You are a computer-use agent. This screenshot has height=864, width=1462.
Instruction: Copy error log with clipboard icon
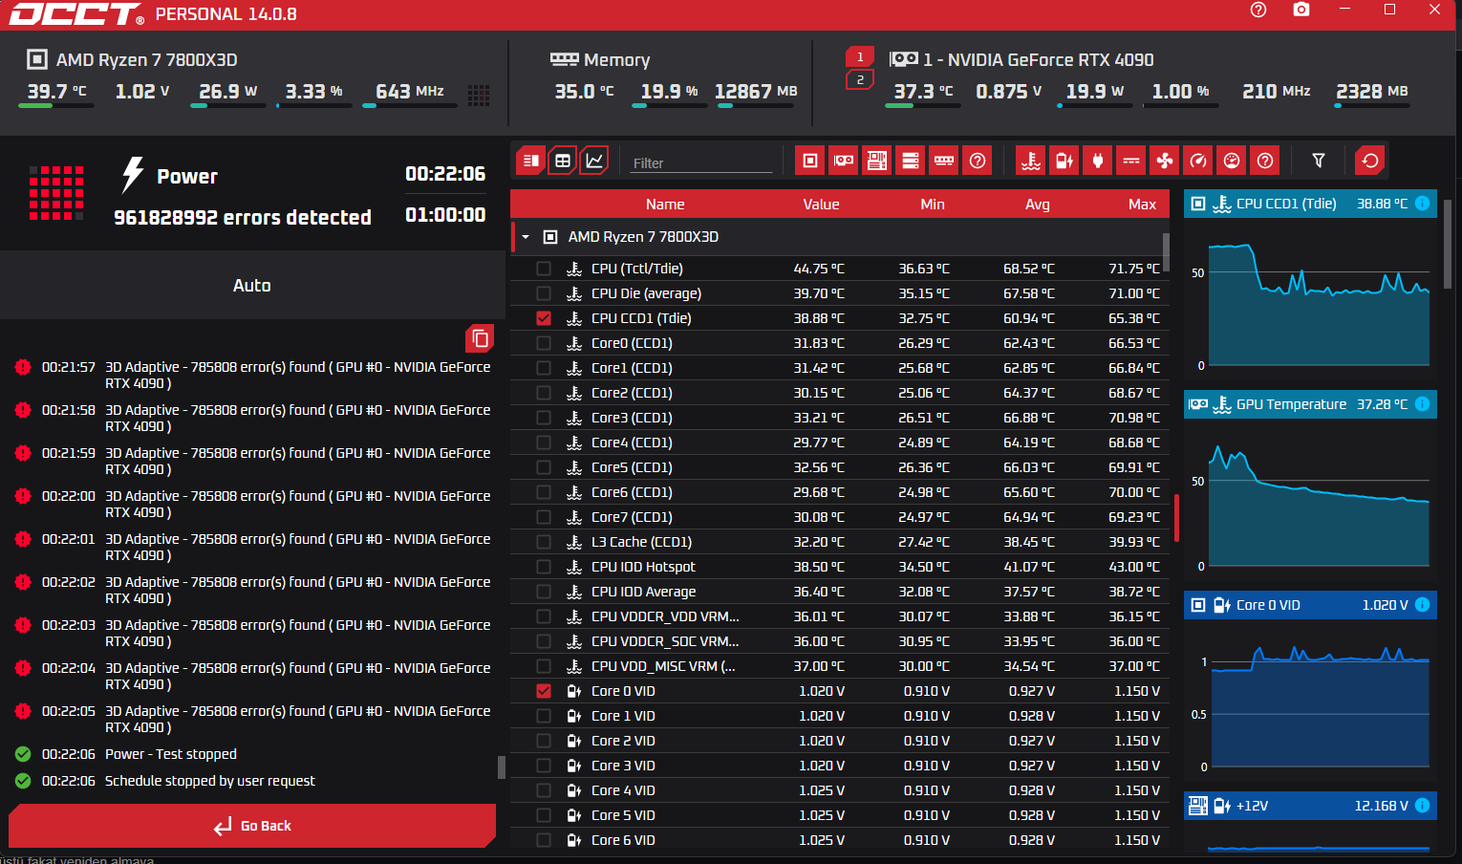point(480,338)
